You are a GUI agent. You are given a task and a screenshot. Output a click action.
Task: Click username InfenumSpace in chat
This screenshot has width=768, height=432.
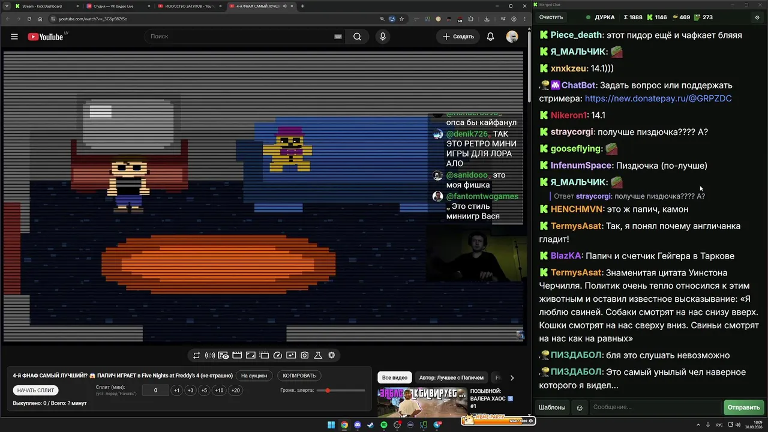coord(582,166)
